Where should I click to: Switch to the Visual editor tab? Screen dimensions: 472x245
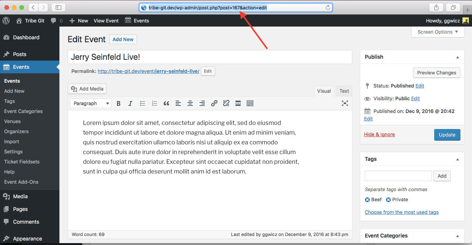coord(324,91)
